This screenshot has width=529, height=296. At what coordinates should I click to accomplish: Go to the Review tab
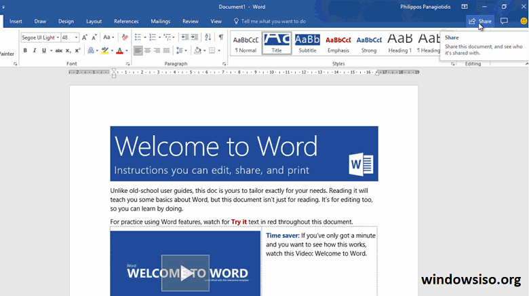(x=191, y=21)
